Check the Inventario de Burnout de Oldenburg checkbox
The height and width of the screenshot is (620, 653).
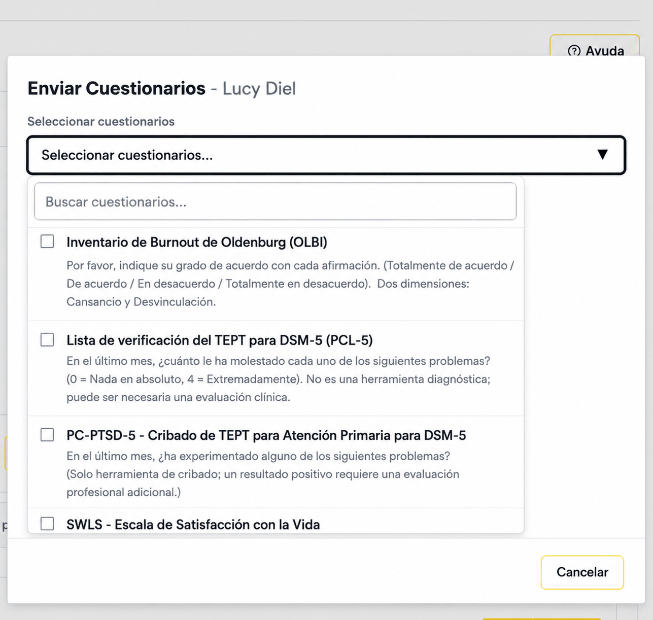(47, 242)
